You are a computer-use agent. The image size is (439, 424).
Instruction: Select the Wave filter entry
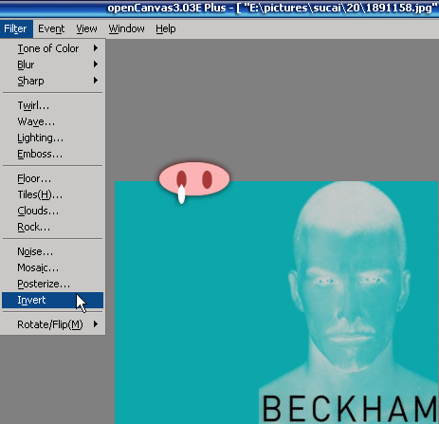[x=52, y=121]
